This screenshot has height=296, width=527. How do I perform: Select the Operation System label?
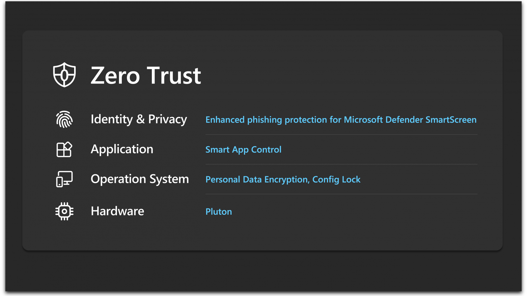point(140,179)
